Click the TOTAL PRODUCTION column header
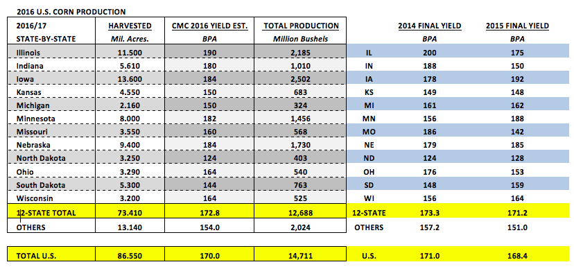Image resolution: width=574 pixels, height=269 pixels. point(300,26)
